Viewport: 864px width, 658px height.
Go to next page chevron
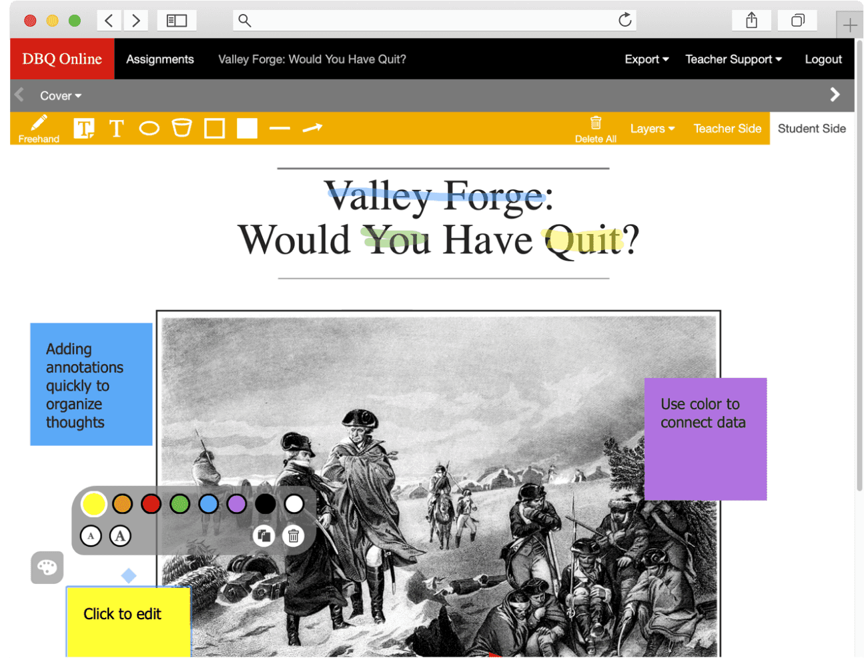click(x=835, y=95)
